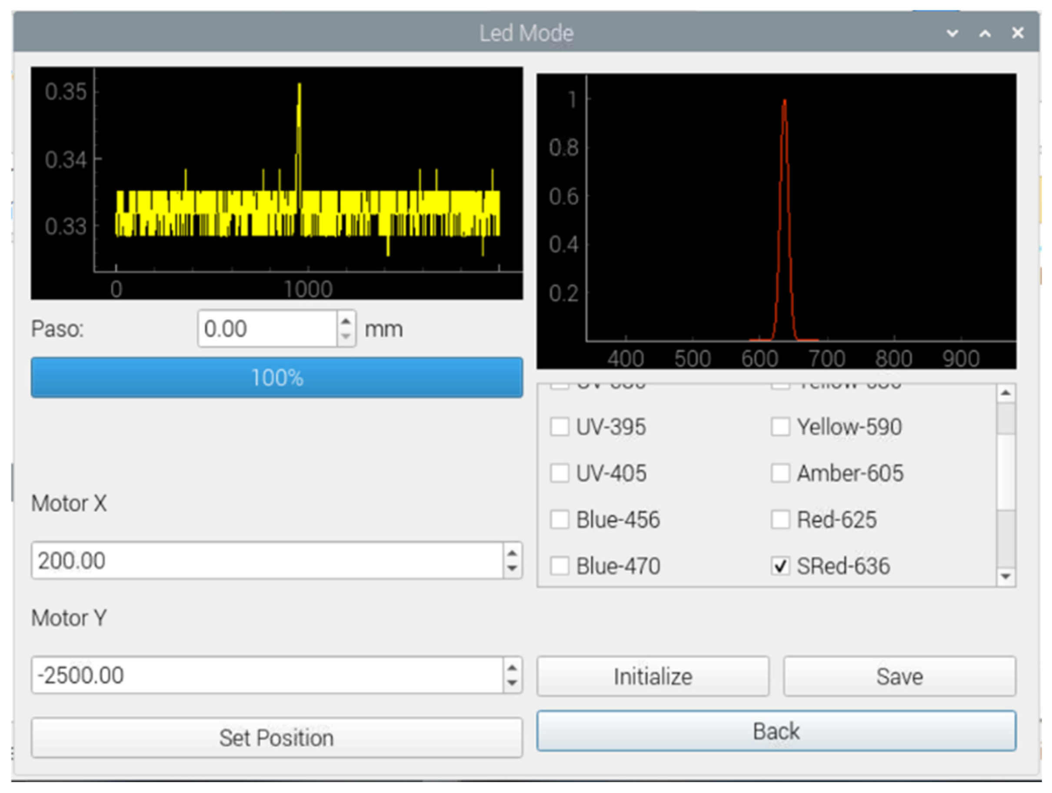1052x793 pixels.
Task: Go Back to previous screen
Action: pyautogui.click(x=776, y=731)
